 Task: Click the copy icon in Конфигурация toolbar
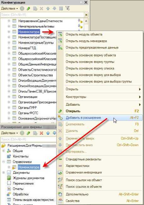pyautogui.click(x=35, y=9)
